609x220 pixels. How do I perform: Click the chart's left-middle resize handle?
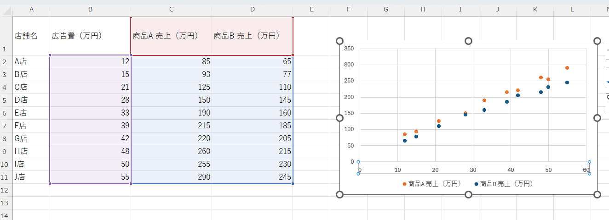(340, 118)
